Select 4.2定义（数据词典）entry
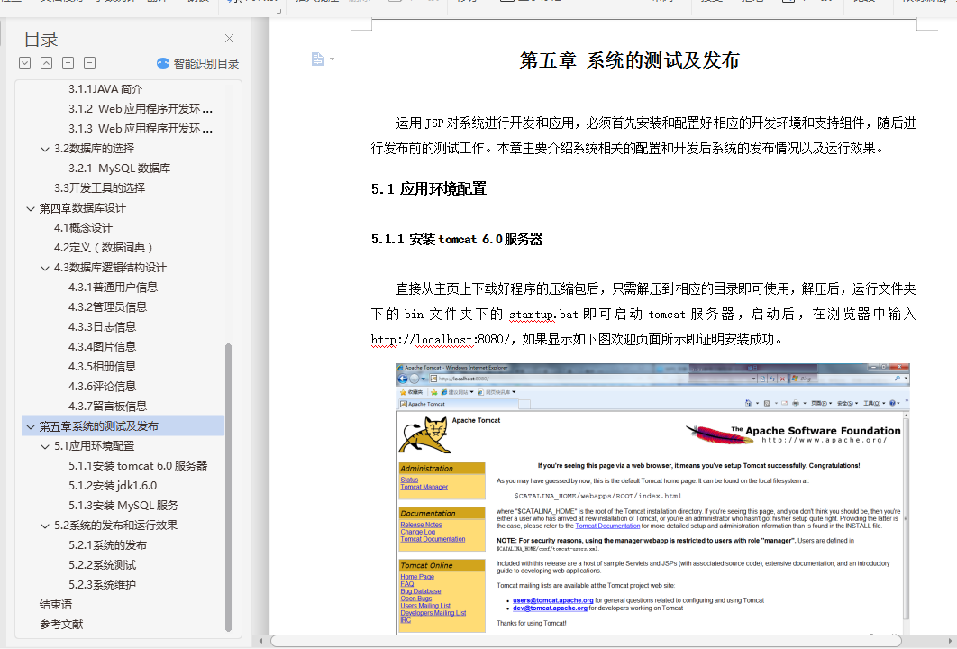 pos(103,248)
